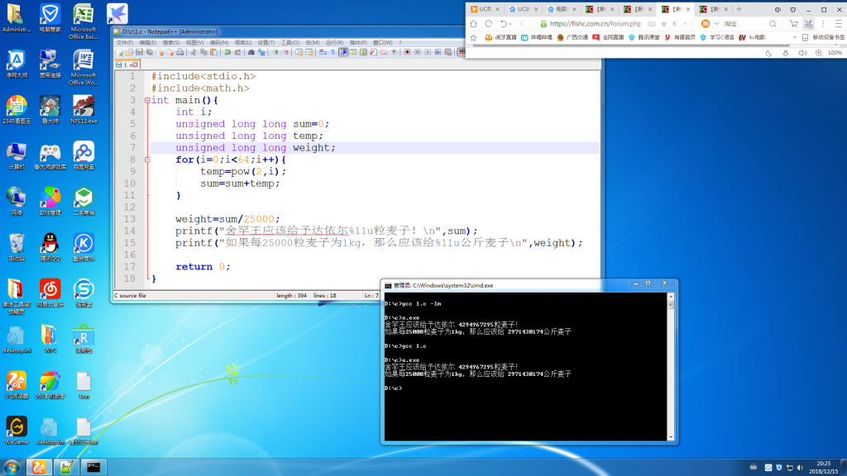Collapse the for loop fold marker at line 8

coord(147,159)
